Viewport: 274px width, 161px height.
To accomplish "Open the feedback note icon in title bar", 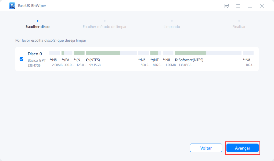I will tap(226, 6).
